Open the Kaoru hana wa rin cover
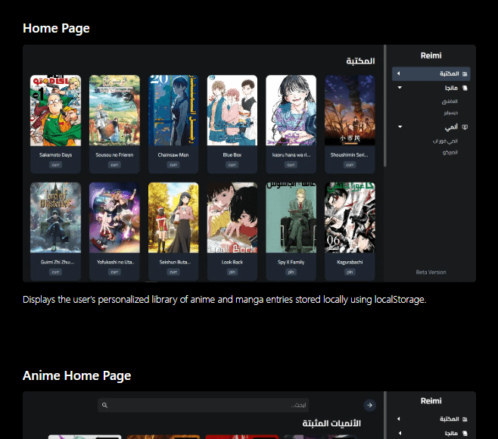Screen dimensions: 498x439 tap(291, 111)
